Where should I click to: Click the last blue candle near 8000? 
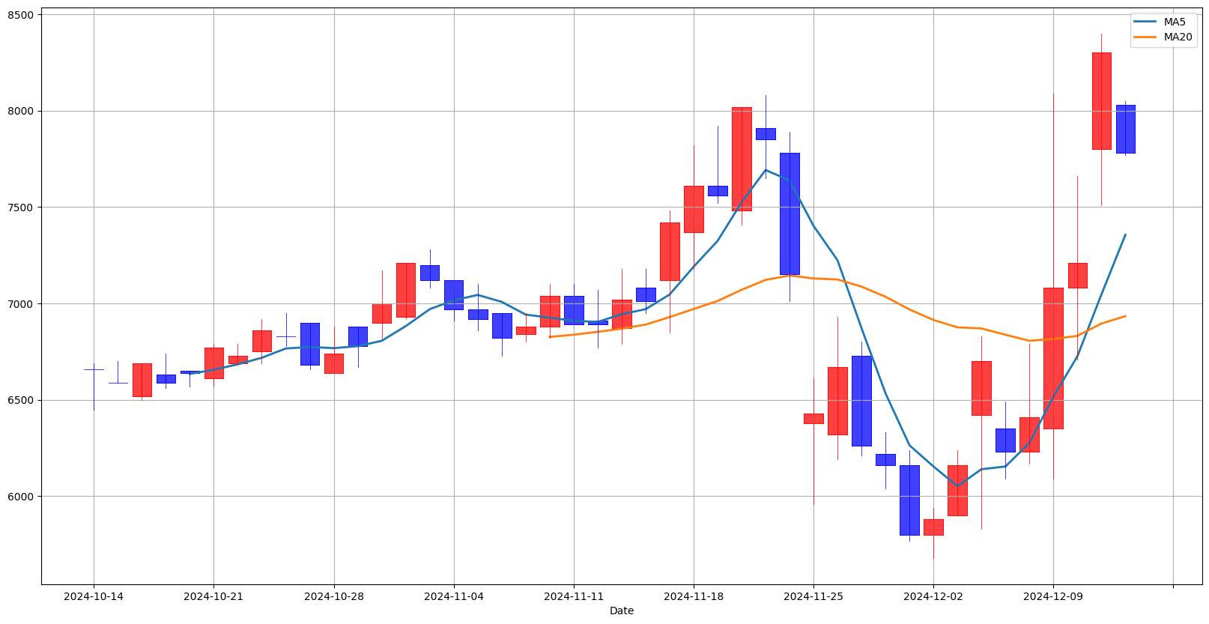[x=1125, y=129]
